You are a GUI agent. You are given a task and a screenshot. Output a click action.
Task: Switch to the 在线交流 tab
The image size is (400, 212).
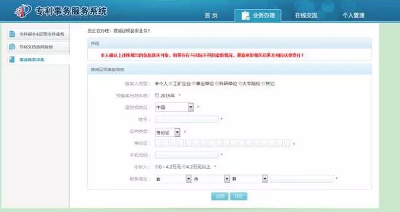pyautogui.click(x=306, y=15)
